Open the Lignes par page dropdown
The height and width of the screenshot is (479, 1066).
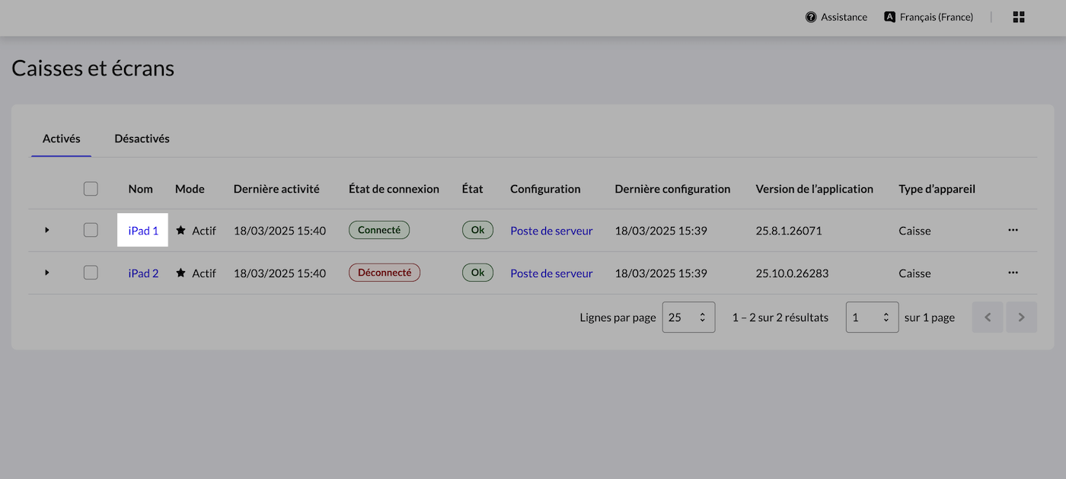[688, 318]
